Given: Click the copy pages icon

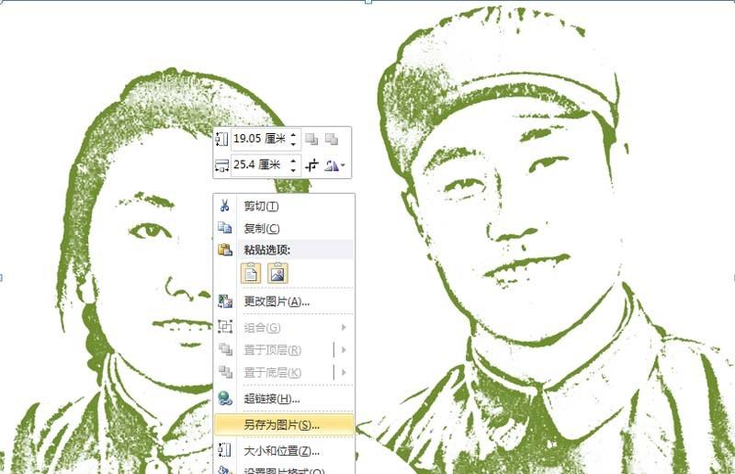Looking at the screenshot, I should (225, 228).
